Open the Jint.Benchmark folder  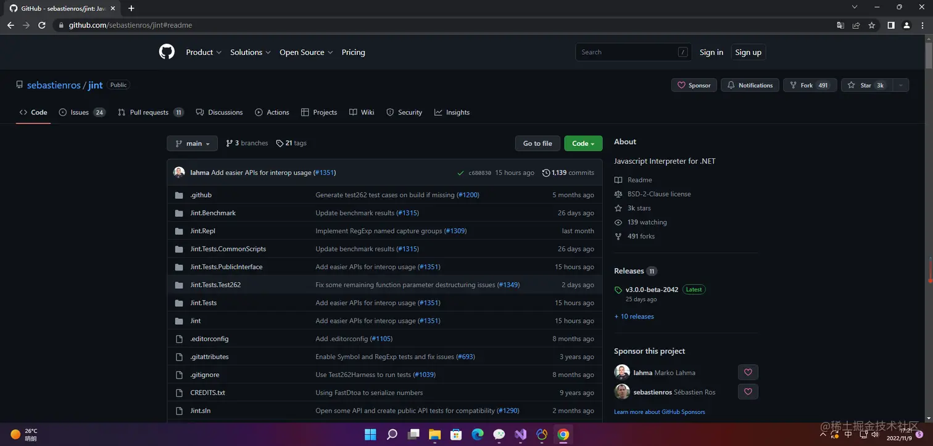coord(213,213)
